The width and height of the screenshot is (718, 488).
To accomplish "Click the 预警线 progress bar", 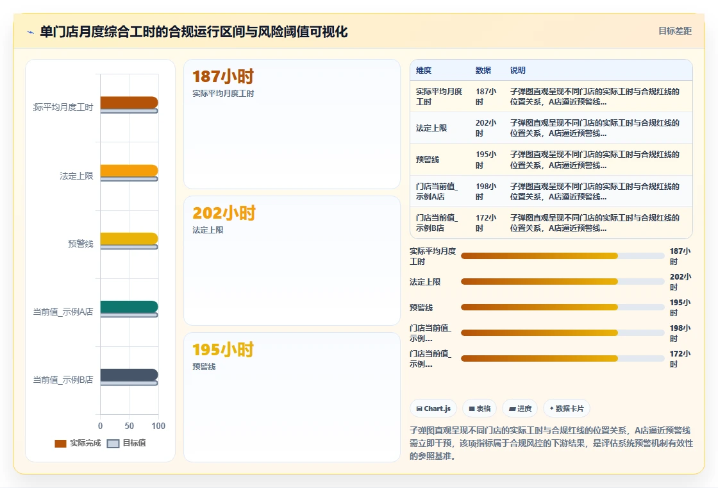I will 563,307.
